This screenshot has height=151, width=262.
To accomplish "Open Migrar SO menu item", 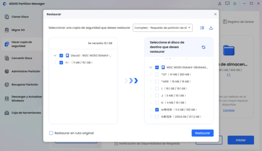I will pyautogui.click(x=18, y=30).
